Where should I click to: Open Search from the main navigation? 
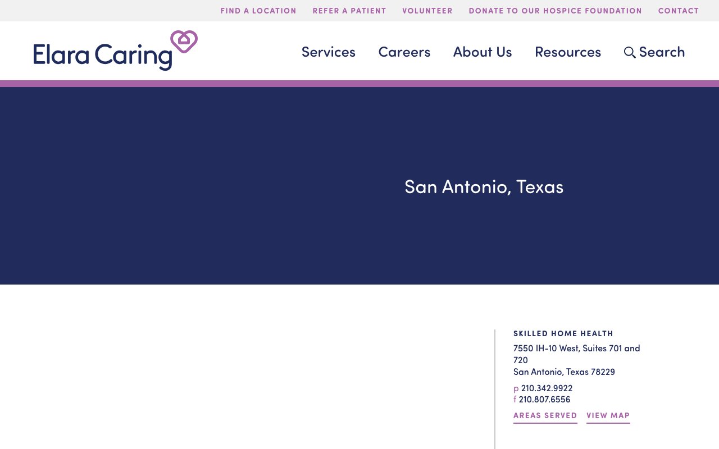coord(654,52)
